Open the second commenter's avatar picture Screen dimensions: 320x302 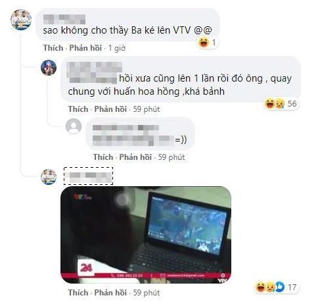click(x=49, y=68)
